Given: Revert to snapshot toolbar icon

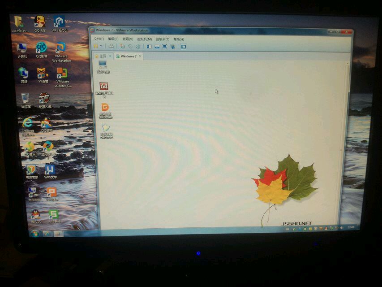Looking at the screenshot, I should click(130, 46).
